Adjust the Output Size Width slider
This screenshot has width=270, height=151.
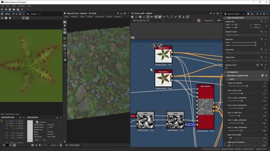point(236,25)
